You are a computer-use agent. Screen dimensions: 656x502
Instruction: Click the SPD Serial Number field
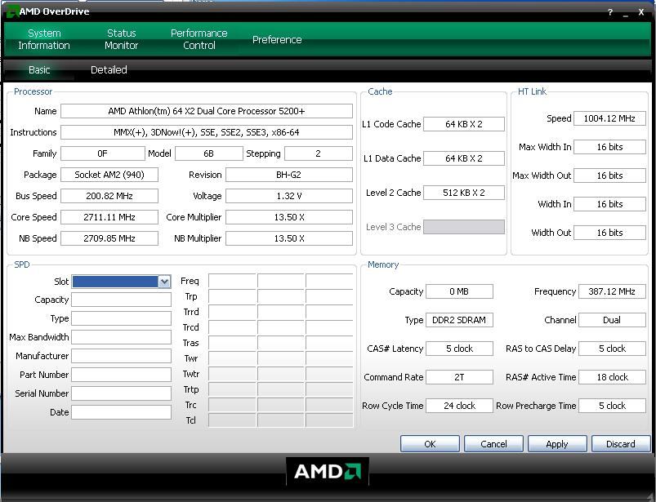(122, 393)
